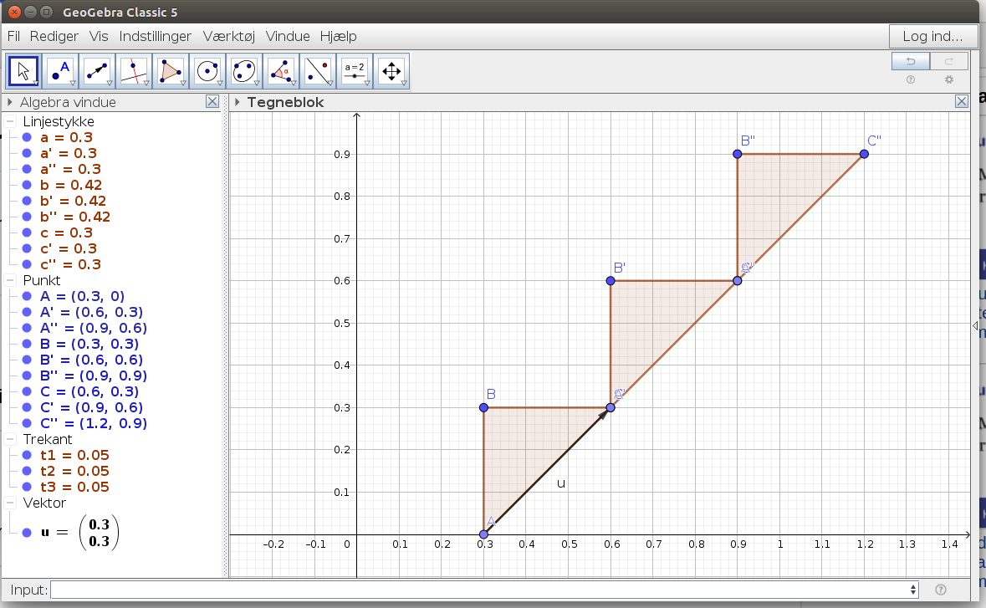Select the Move arrow tool
The width and height of the screenshot is (986, 608).
pyautogui.click(x=23, y=71)
